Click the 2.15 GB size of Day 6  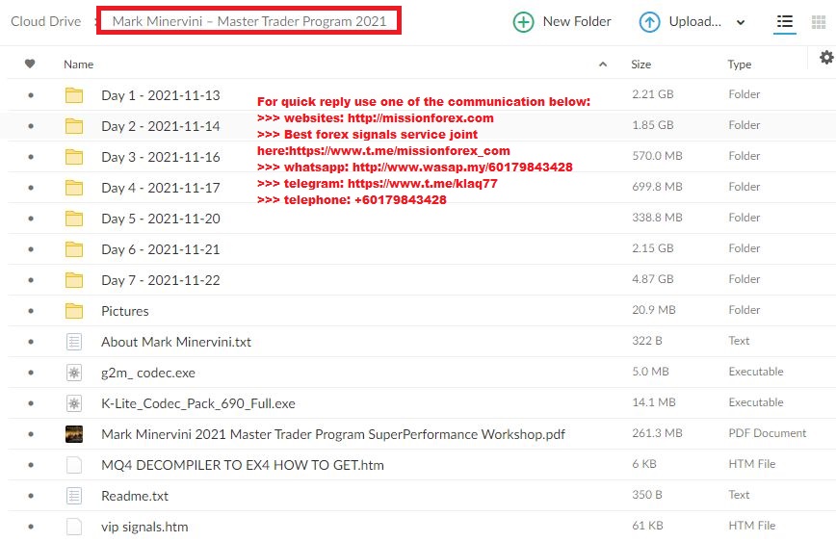[x=653, y=248]
